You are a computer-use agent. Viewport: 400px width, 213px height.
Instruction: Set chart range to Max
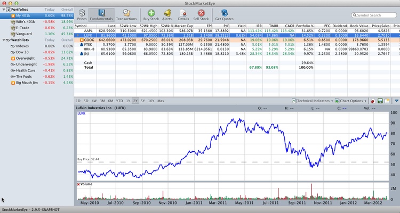click(x=161, y=101)
